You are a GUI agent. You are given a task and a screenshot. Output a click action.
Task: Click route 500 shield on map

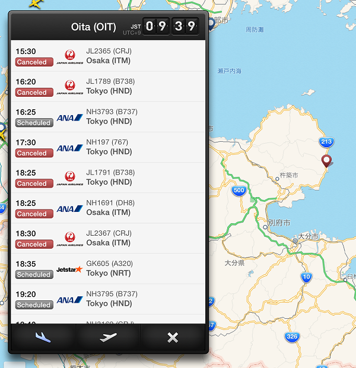coord(239,191)
